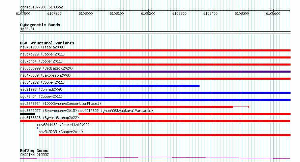Select the red bar under nsv545229
The width and height of the screenshot is (300, 162).
pos(155,57)
